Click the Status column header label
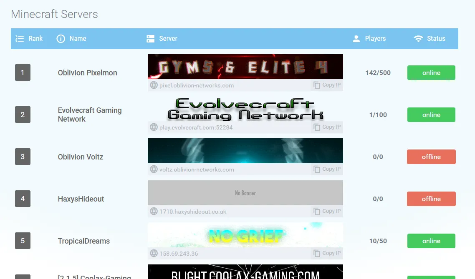Viewport: 475px width, 279px height. 436,39
